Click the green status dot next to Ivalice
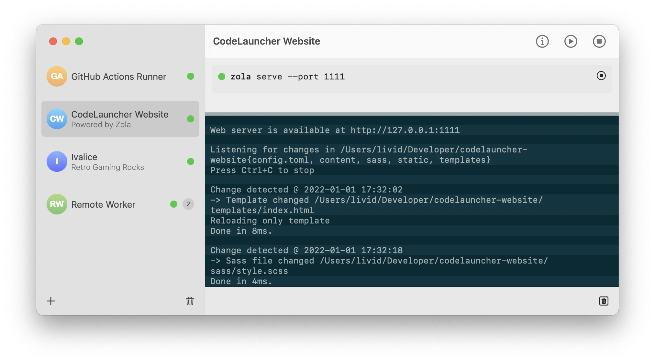This screenshot has height=363, width=655. [191, 162]
